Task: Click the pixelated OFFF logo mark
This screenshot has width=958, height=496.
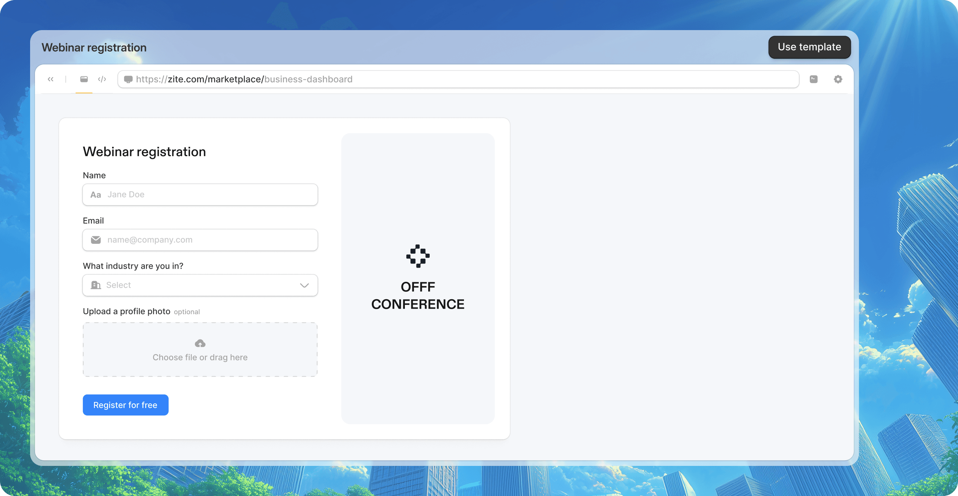Action: pos(418,256)
